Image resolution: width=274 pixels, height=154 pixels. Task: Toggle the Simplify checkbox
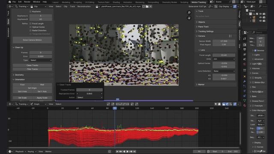click(x=253, y=78)
